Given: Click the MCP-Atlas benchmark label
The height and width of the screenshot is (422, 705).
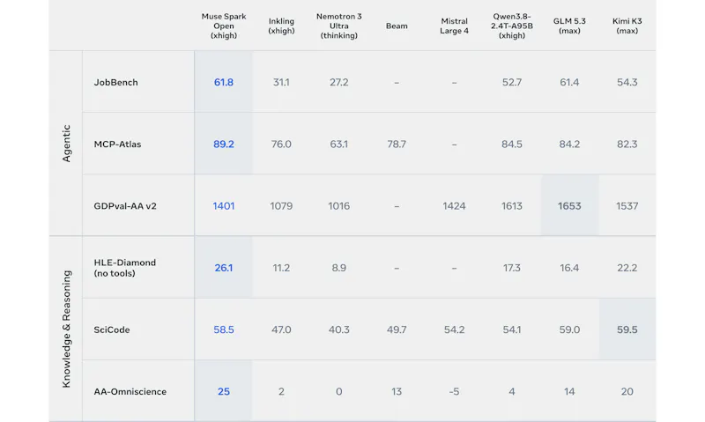Looking at the screenshot, I should 117,144.
